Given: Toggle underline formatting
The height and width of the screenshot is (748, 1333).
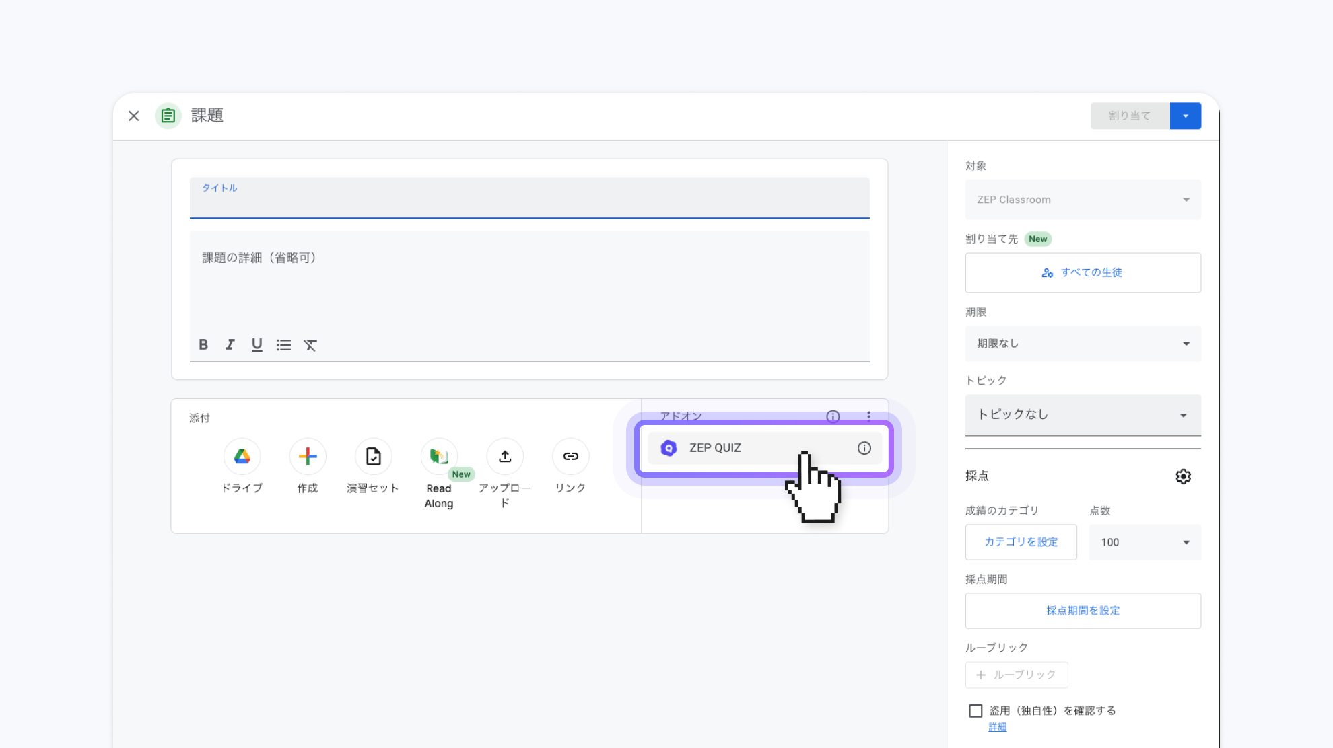Looking at the screenshot, I should [x=257, y=344].
